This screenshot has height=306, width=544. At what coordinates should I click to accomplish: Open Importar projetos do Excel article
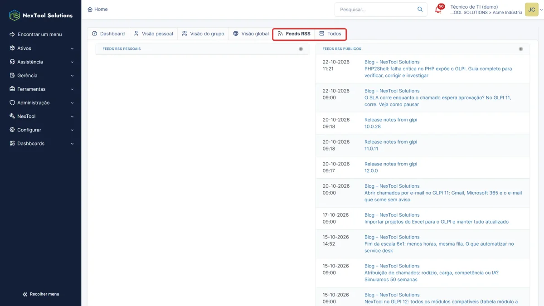pyautogui.click(x=437, y=222)
